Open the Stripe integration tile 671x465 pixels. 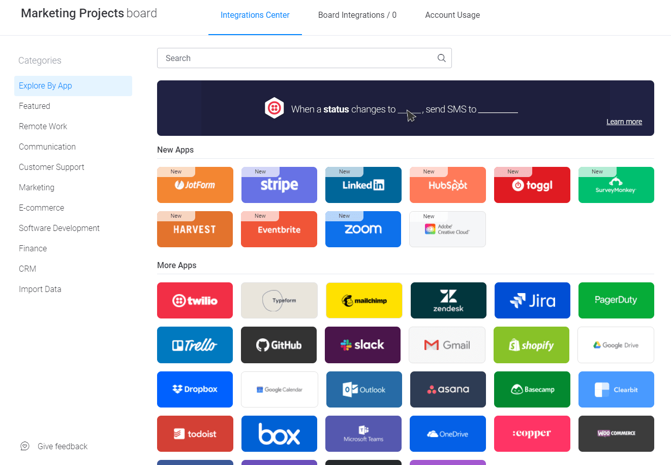279,185
